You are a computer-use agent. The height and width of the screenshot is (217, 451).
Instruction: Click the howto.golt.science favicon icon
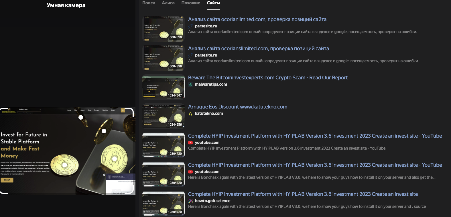pyautogui.click(x=190, y=201)
